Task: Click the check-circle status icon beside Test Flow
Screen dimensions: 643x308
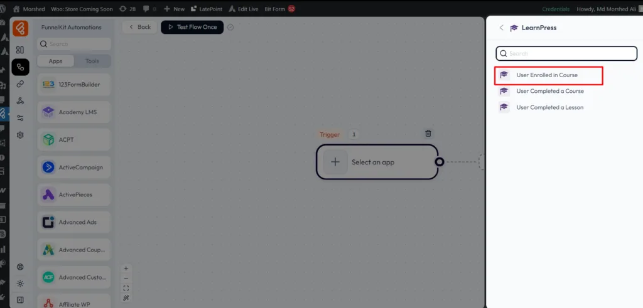Action: [x=230, y=28]
